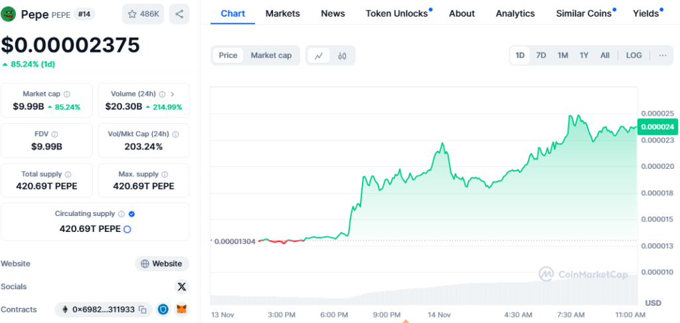This screenshot has width=680, height=323.
Task: Select the 1D time range
Action: pyautogui.click(x=520, y=56)
